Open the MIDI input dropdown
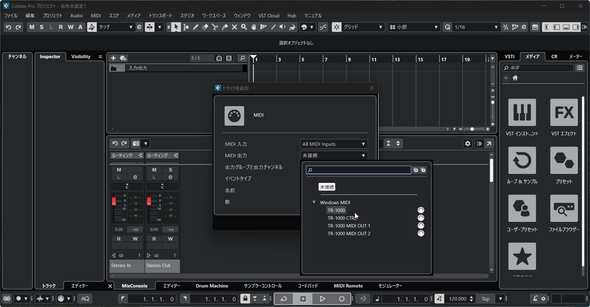 (333, 144)
